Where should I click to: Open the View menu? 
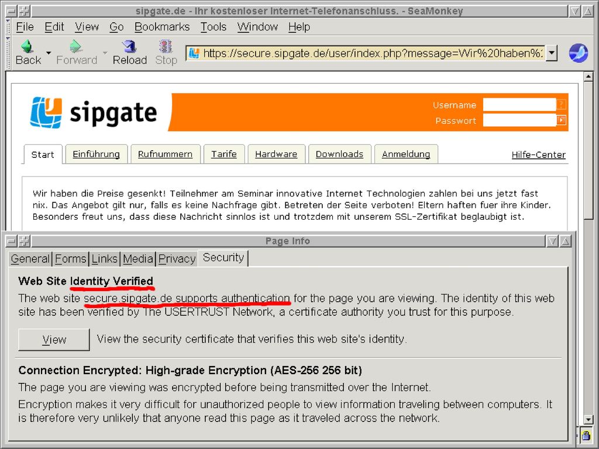tap(87, 27)
